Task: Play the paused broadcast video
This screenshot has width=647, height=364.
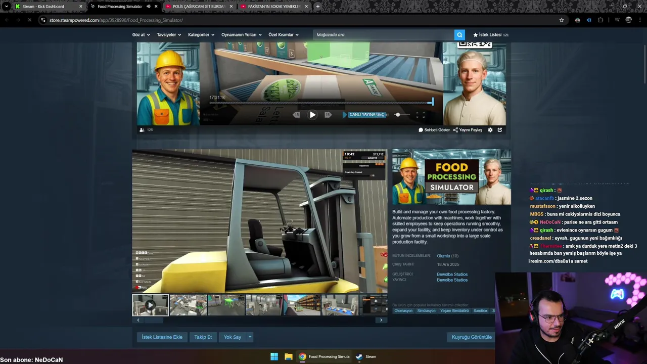Action: [312, 115]
